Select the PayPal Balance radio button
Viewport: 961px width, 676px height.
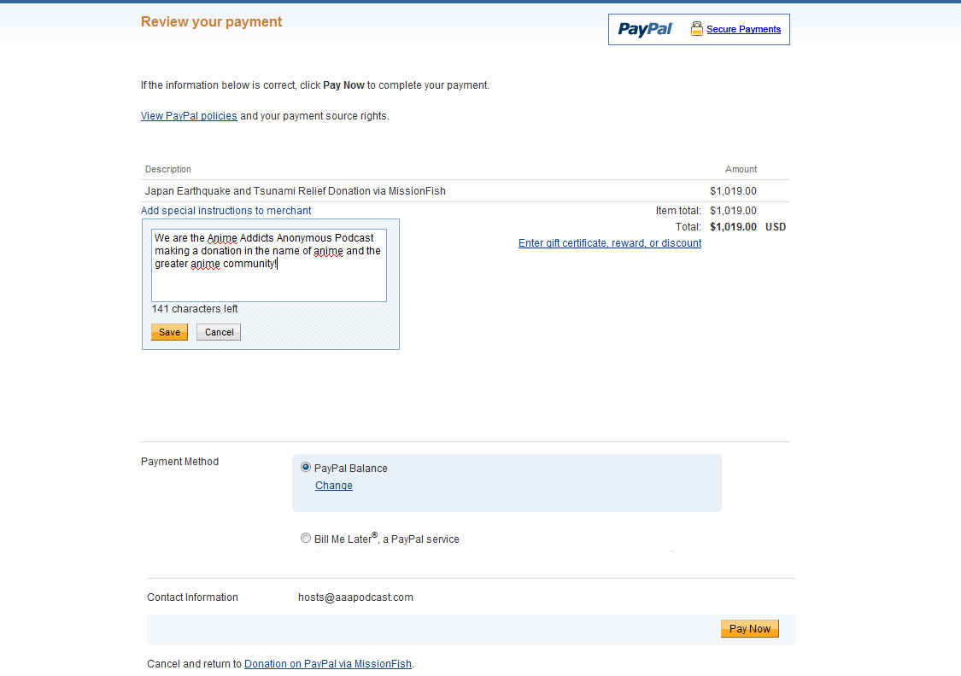[x=306, y=468]
